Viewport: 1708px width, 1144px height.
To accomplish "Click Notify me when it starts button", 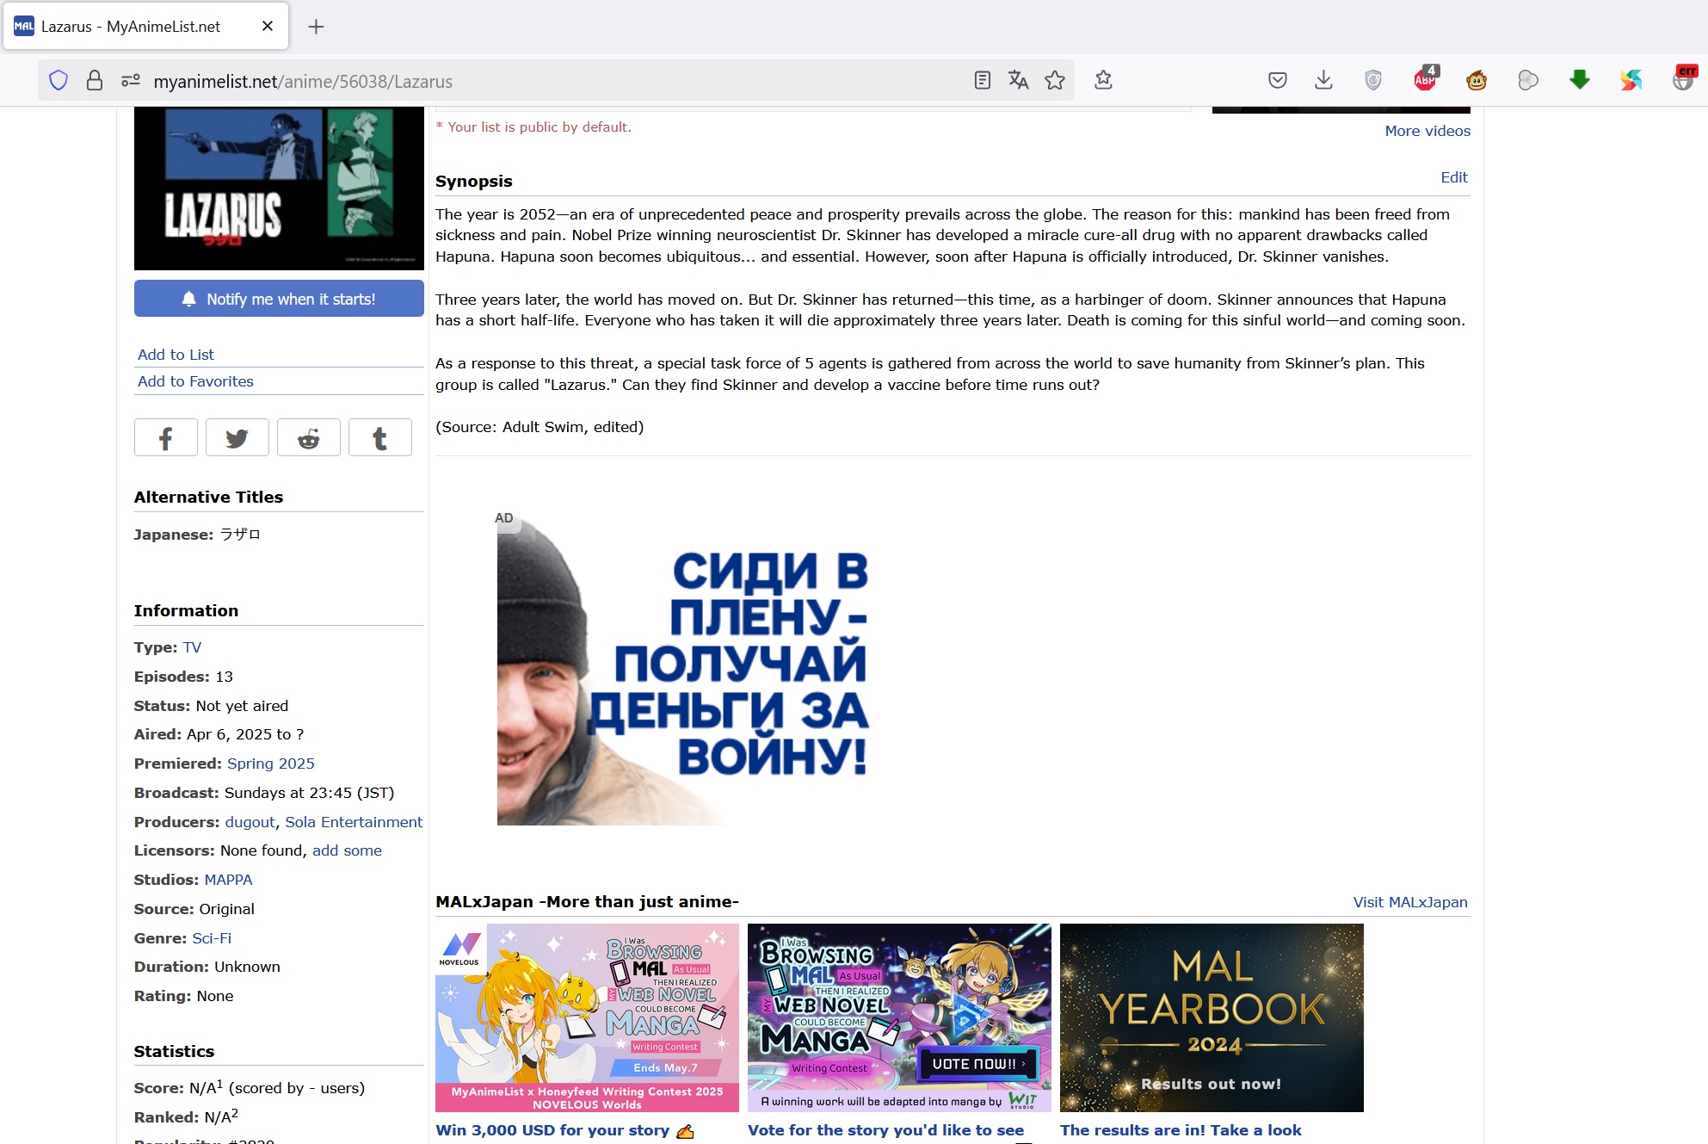I will [x=279, y=299].
